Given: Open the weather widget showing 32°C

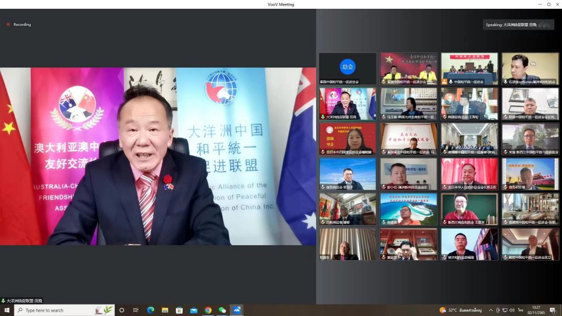Looking at the screenshot, I should coord(460,311).
